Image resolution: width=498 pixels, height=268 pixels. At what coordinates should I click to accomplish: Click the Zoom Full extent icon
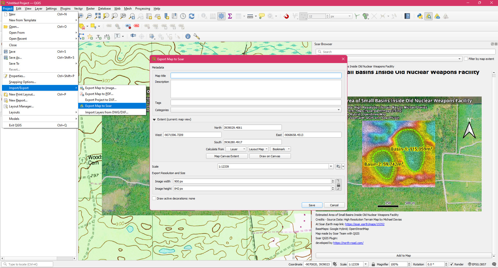pyautogui.click(x=97, y=16)
